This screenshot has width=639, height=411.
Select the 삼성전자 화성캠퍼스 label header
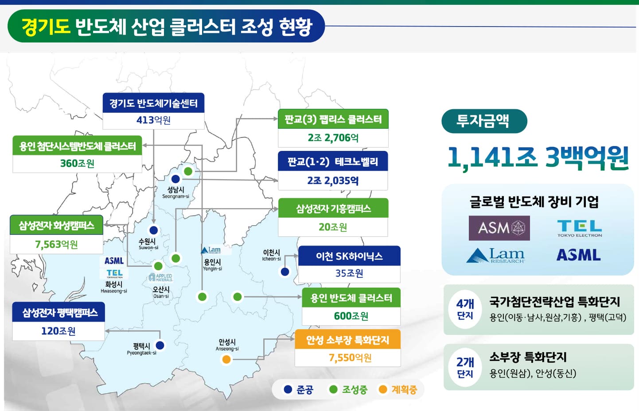coord(57,225)
